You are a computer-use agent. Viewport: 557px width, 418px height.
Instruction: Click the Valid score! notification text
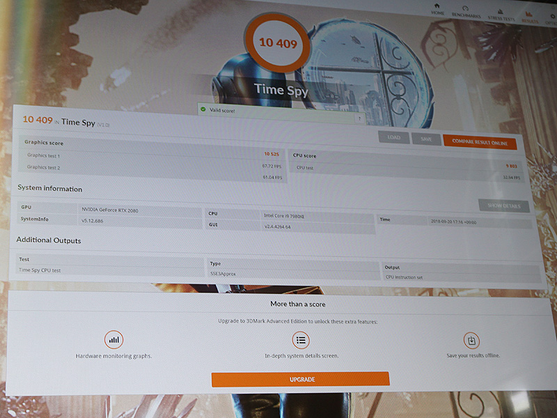pyautogui.click(x=222, y=111)
